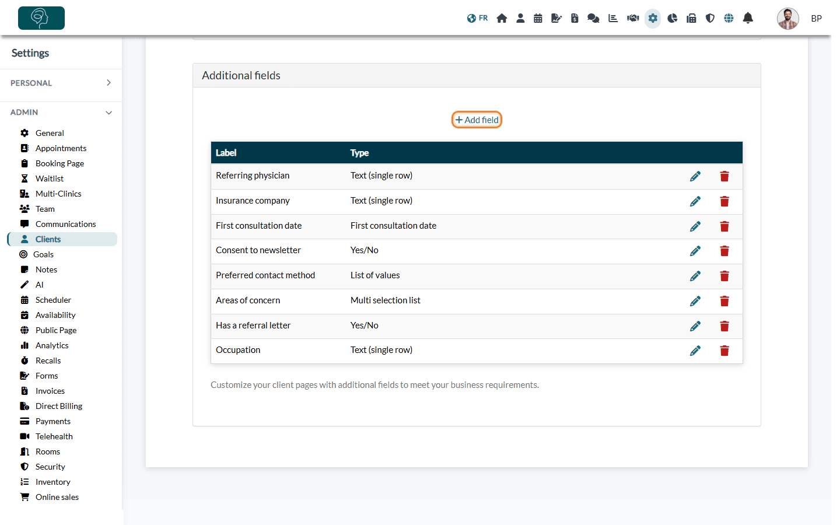Open the BP user profile menu
This screenshot has height=525, width=840.
click(x=816, y=19)
